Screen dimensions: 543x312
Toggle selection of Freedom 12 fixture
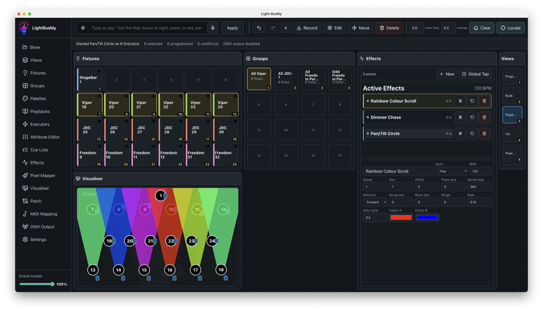(171, 155)
